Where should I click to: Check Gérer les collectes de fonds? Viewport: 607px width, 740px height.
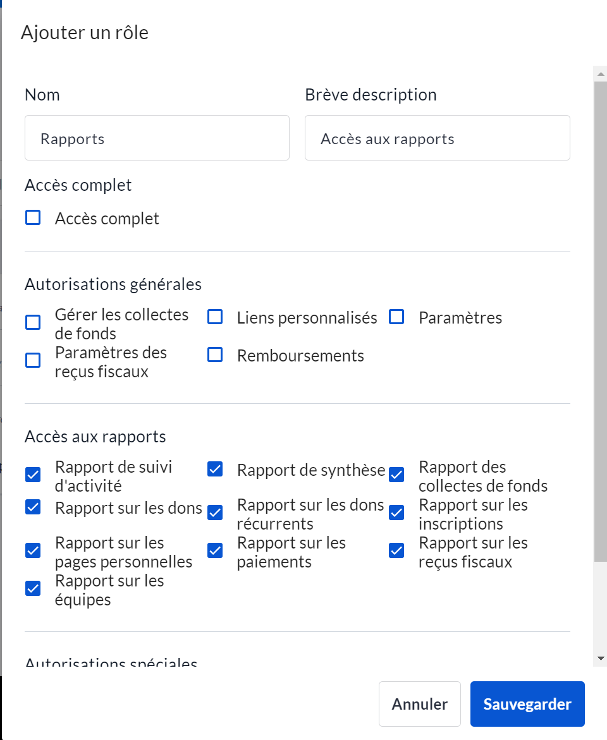(x=33, y=323)
